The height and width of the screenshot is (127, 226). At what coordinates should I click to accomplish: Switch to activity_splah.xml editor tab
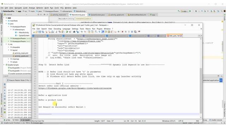(x=117, y=15)
